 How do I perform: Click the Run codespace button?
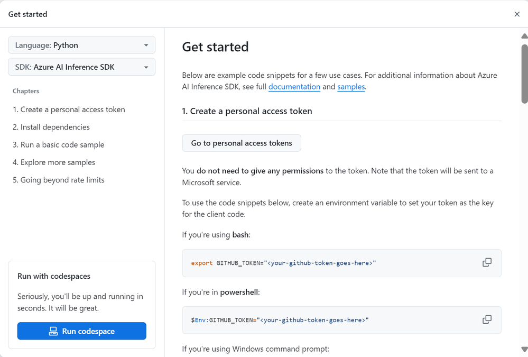(82, 331)
